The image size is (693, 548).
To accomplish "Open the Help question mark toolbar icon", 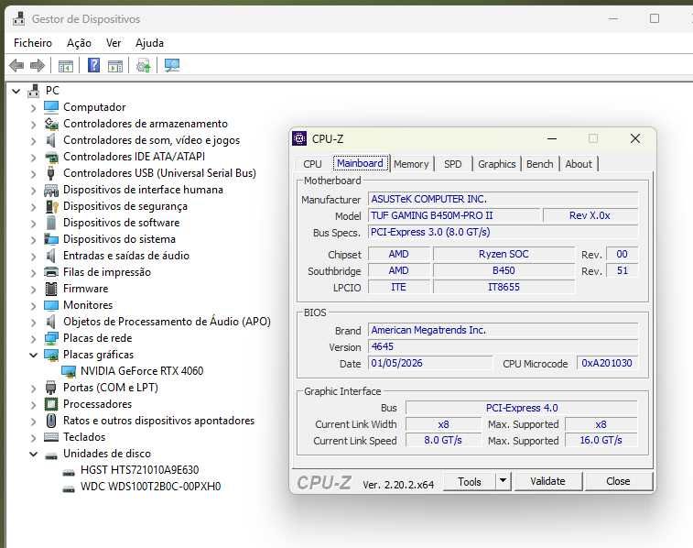I will (x=93, y=65).
